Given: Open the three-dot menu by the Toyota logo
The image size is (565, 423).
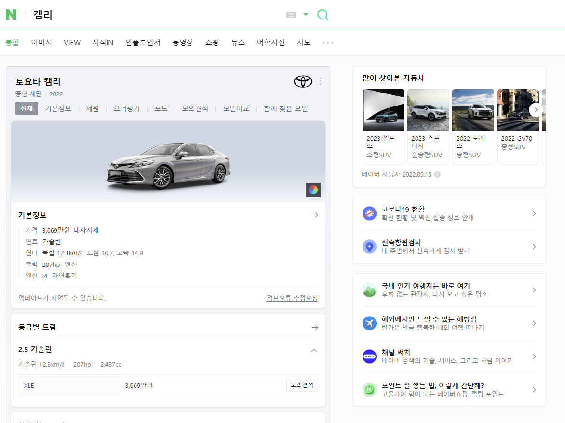Looking at the screenshot, I should coord(320,81).
